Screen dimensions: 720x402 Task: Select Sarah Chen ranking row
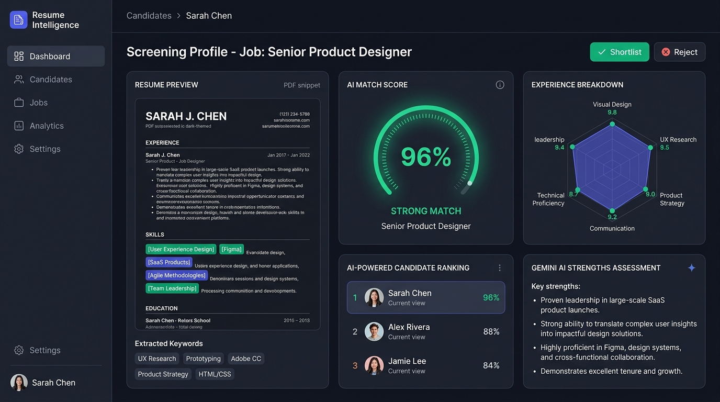(x=426, y=298)
